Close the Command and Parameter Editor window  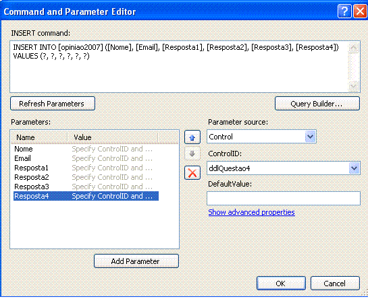pos(360,11)
